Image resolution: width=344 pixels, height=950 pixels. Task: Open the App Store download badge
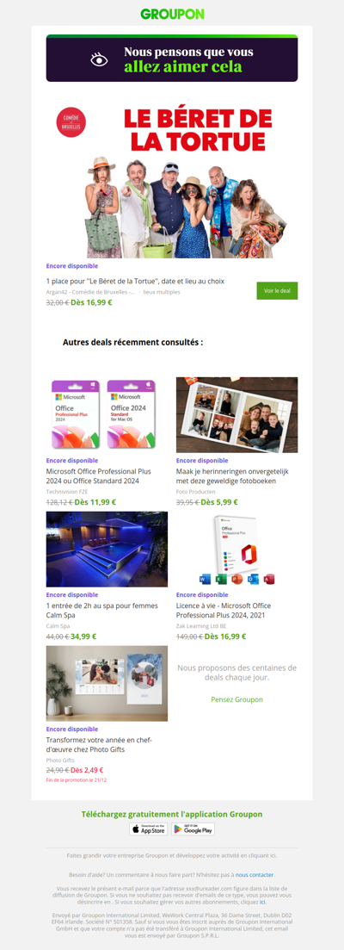148,829
